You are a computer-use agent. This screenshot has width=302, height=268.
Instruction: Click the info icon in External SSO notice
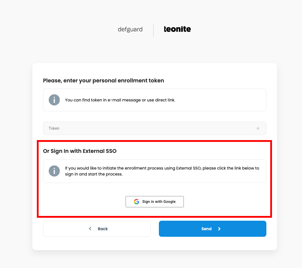pyautogui.click(x=54, y=171)
